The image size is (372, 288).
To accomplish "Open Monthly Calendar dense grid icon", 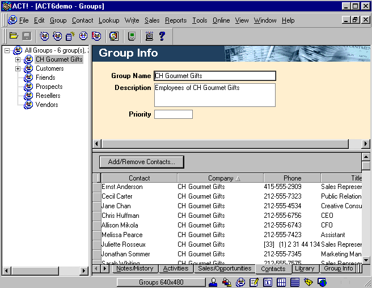I will (295, 282).
